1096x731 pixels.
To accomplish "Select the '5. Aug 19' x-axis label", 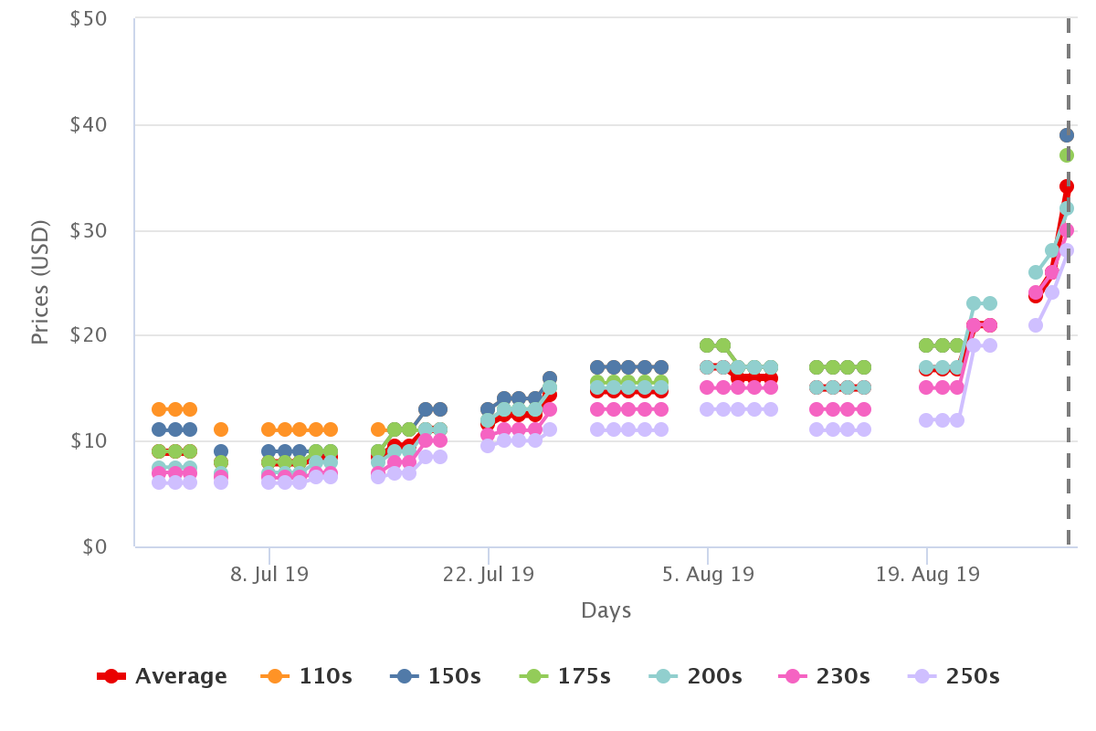I will click(x=708, y=575).
